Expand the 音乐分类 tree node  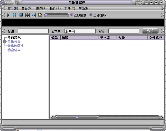pyautogui.click(x=4, y=42)
